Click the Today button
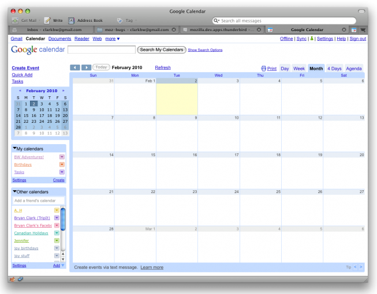Screen dimensions: 377x294 click(101, 67)
